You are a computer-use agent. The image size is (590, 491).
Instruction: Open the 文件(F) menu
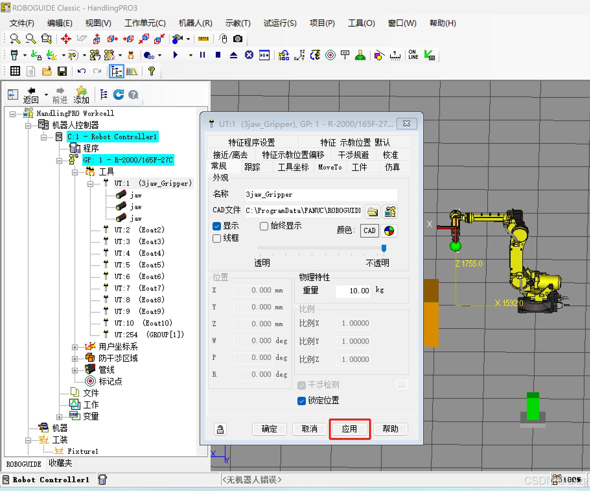tap(22, 23)
